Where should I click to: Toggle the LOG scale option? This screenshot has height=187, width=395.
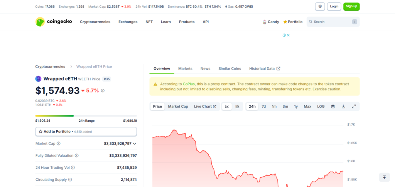point(321,107)
